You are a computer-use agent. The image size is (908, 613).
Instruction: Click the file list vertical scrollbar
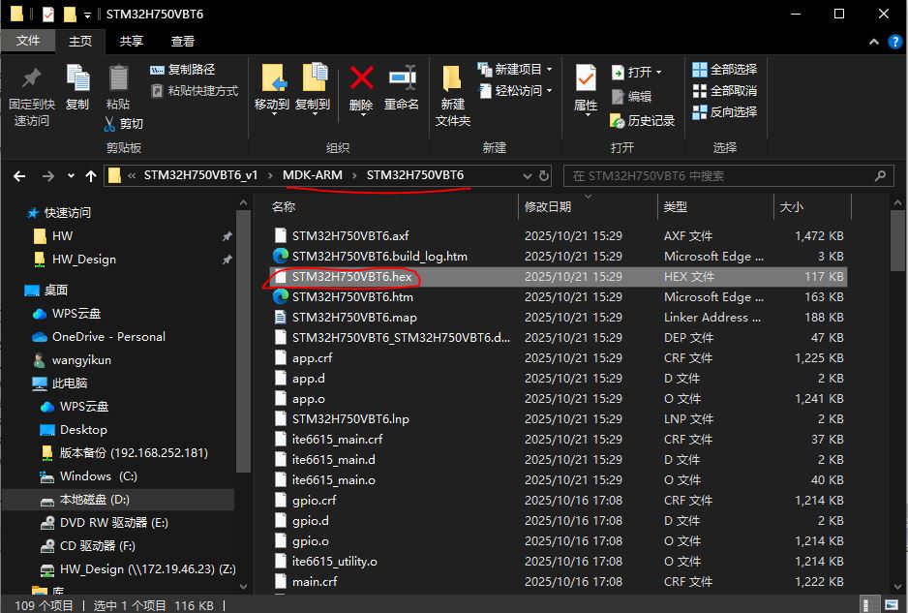pos(897,240)
